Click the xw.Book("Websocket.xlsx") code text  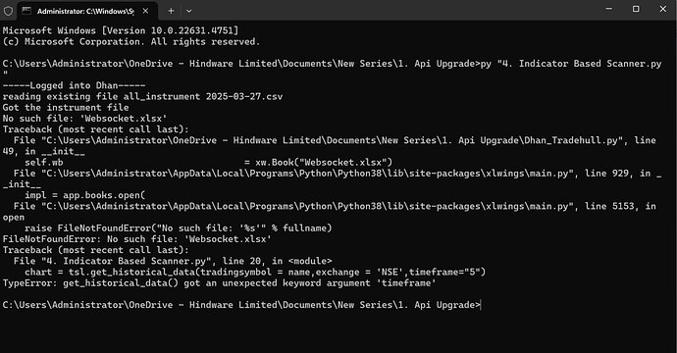tap(324, 162)
